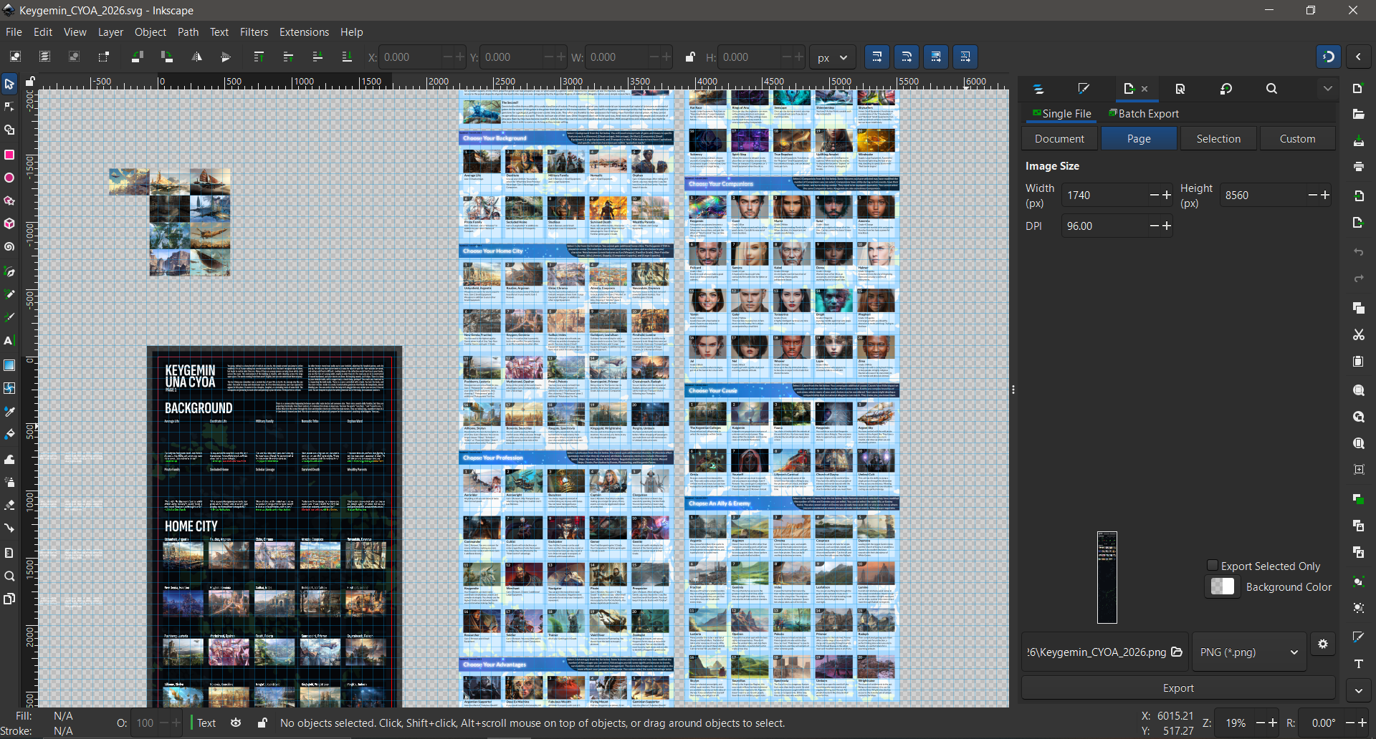The width and height of the screenshot is (1376, 739).
Task: Click the Flip horizontal icon
Action: (196, 57)
